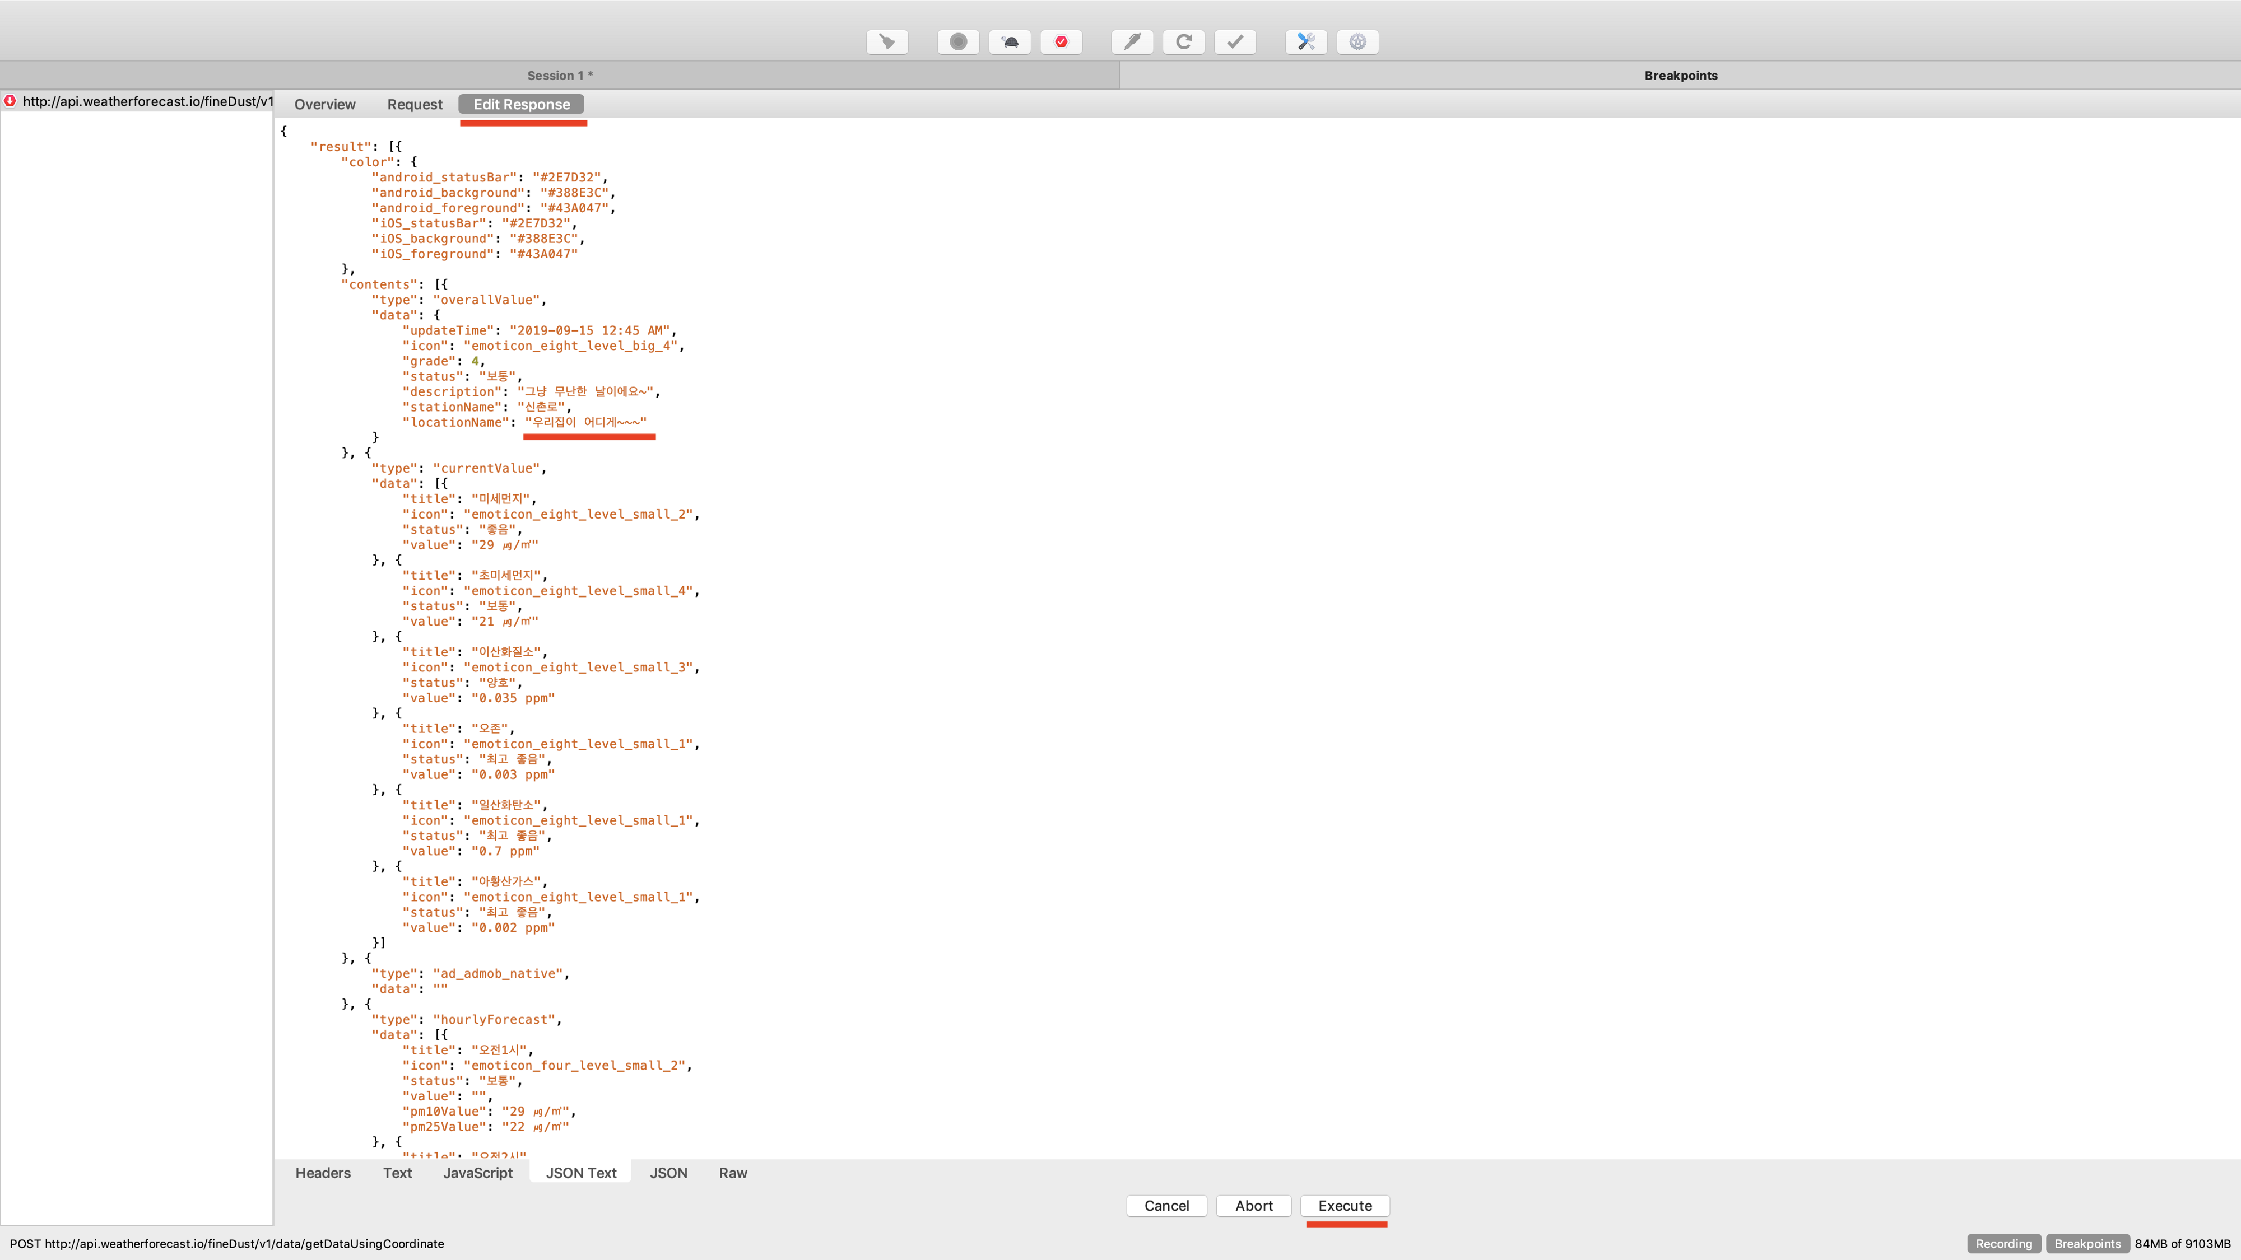Click the broom clear session icon
2241x1260 pixels.
pos(886,42)
